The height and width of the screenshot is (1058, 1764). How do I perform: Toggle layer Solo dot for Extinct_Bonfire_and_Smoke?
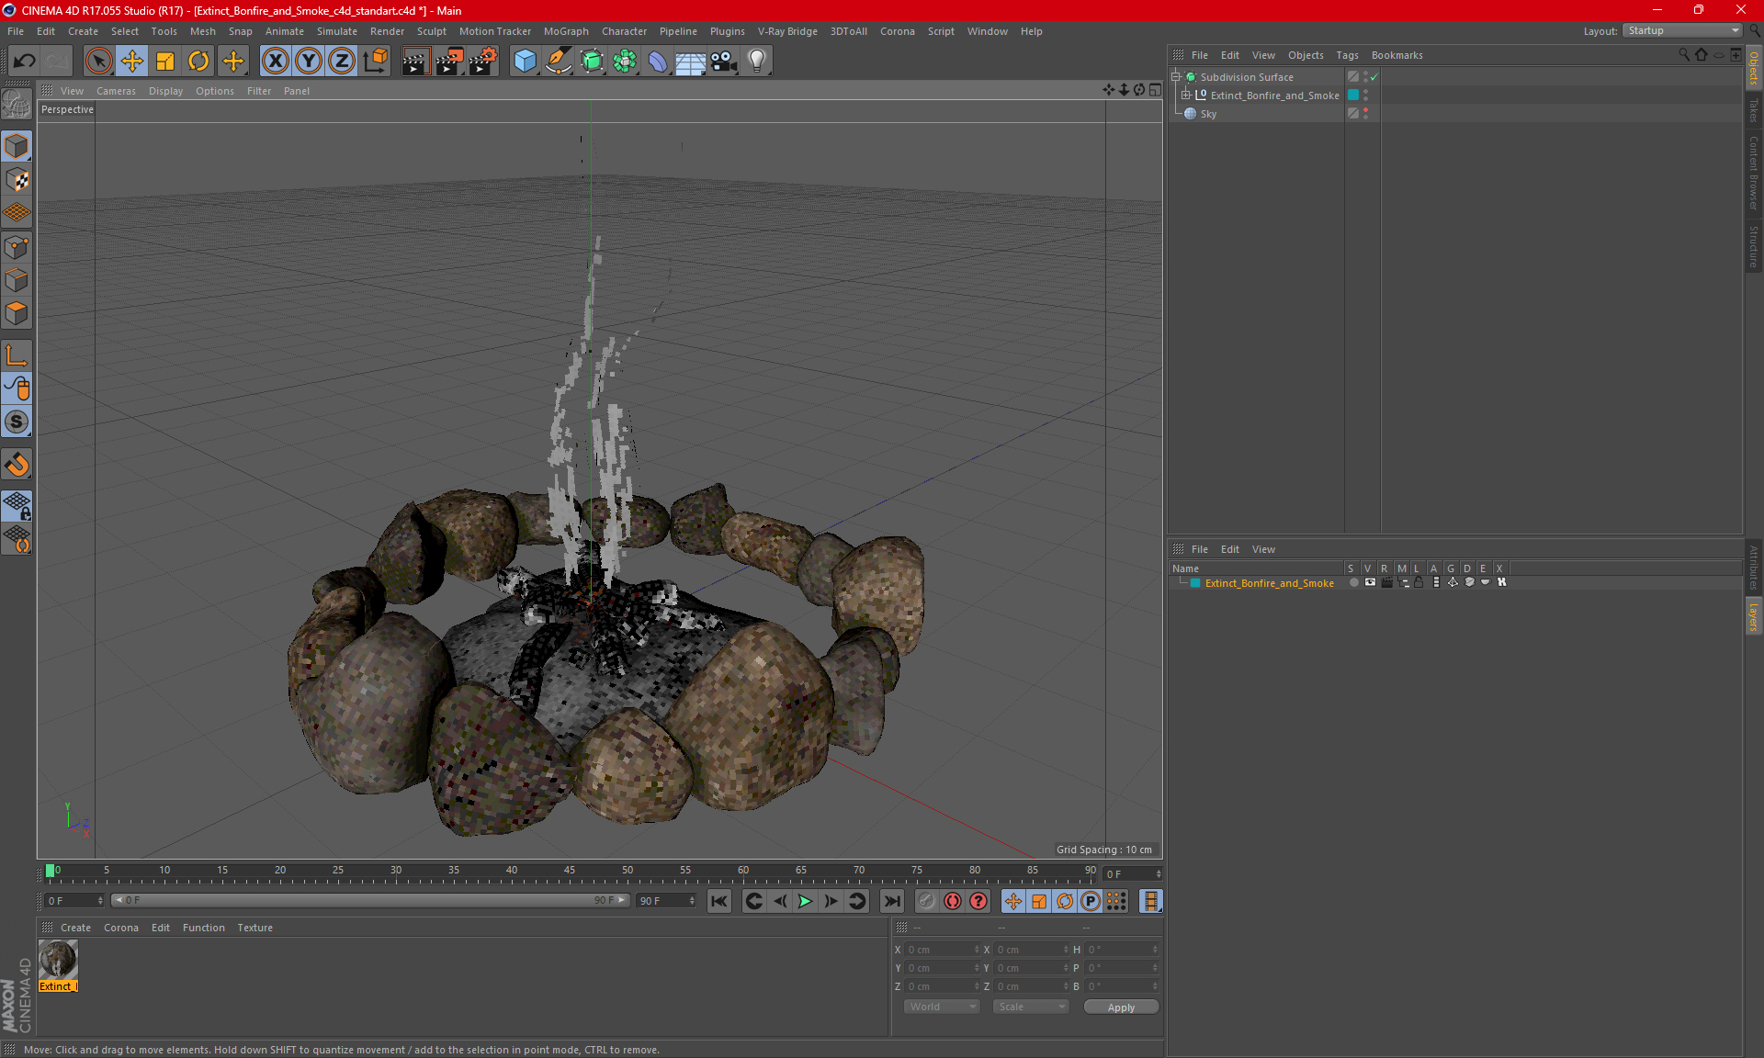pos(1352,582)
